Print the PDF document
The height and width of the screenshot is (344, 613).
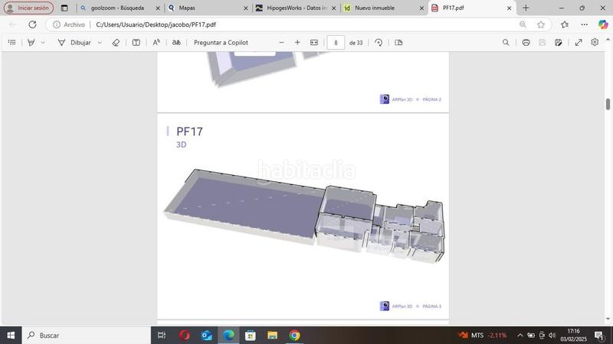coord(526,43)
